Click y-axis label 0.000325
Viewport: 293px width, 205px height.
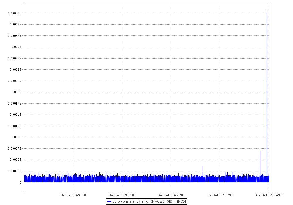(x=15, y=36)
